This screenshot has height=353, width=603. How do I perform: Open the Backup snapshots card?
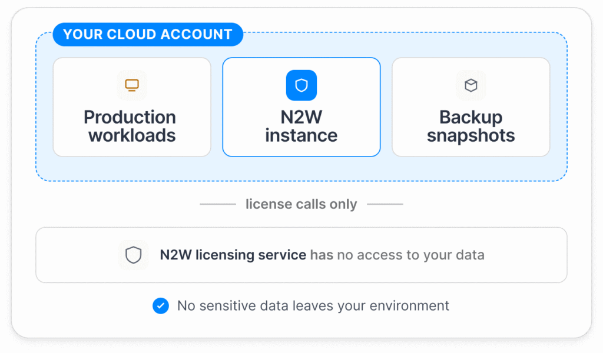(x=471, y=107)
